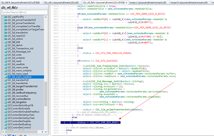The width and height of the screenshot is (214, 136).
Task: Click the function icon beside I2C_lld_transferPoll
Action: pyautogui.click(x=6, y=80)
